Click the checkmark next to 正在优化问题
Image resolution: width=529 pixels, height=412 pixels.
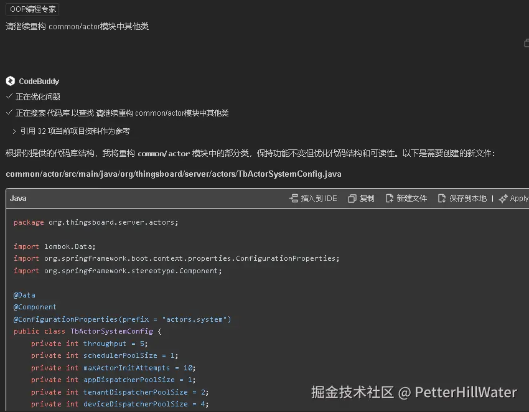(x=9, y=96)
